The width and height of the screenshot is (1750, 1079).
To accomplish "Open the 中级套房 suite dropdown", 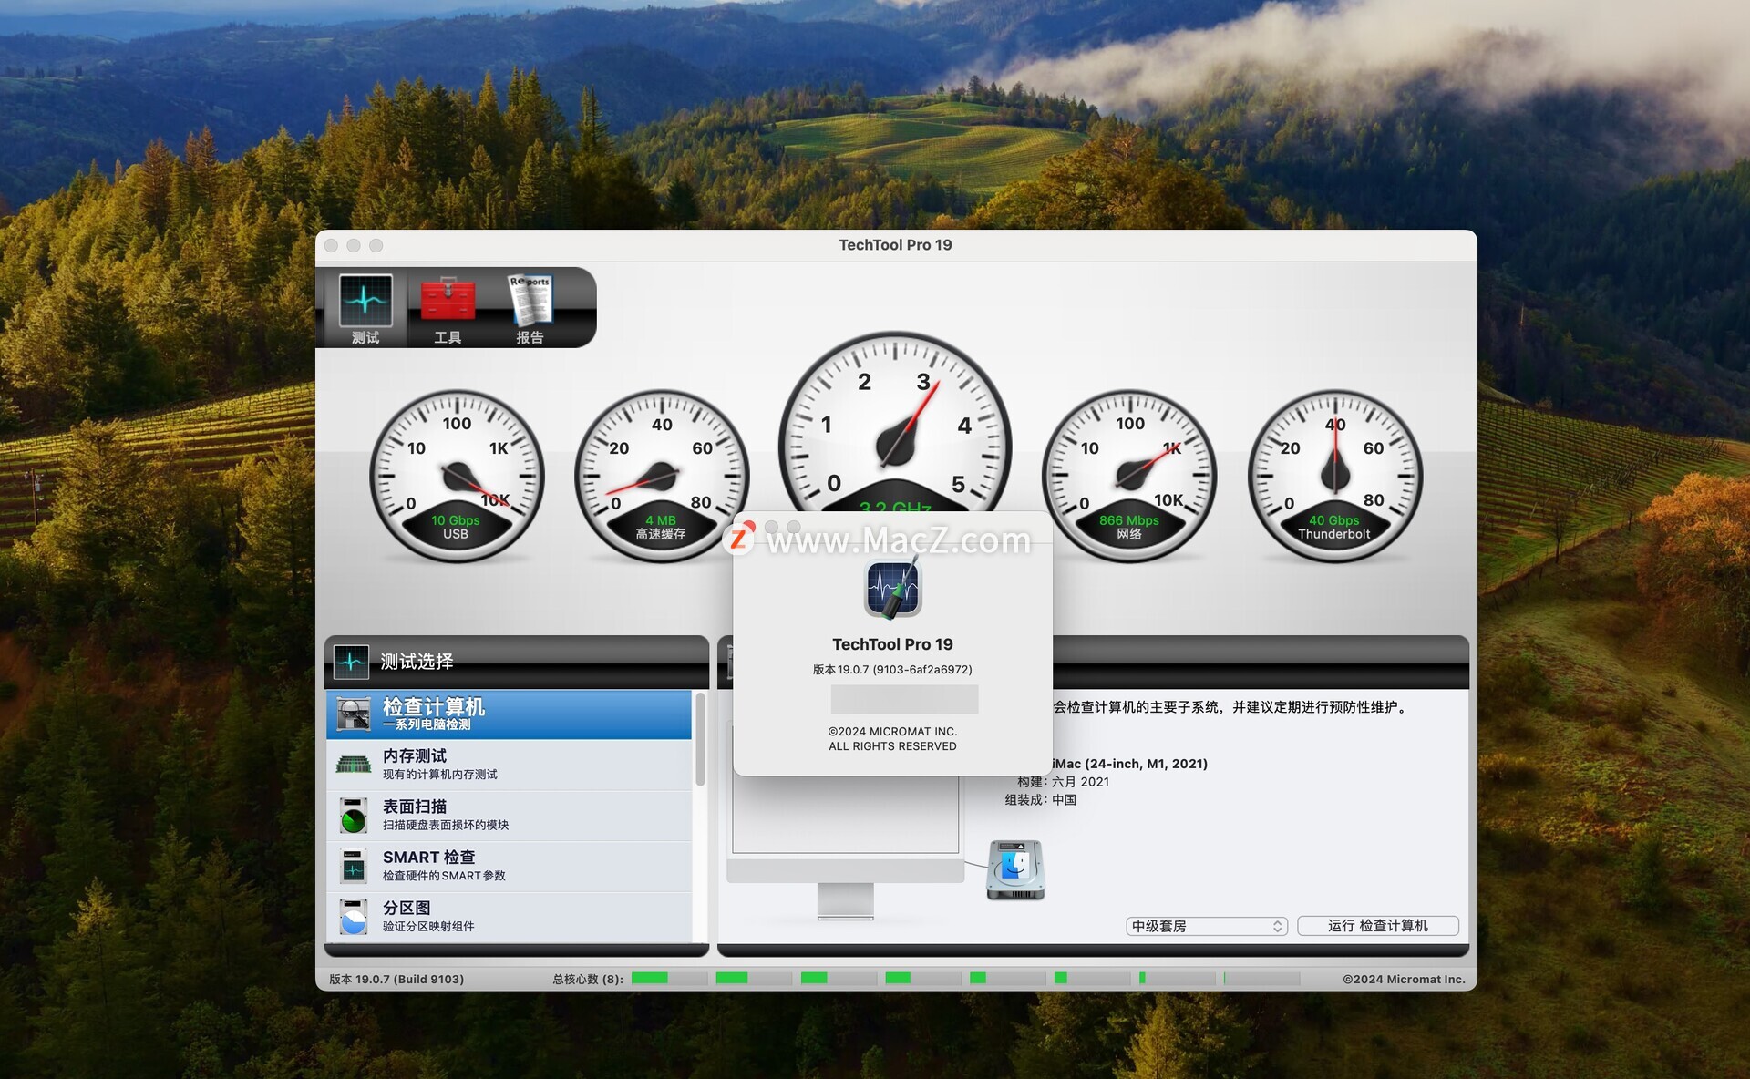I will 1206,926.
